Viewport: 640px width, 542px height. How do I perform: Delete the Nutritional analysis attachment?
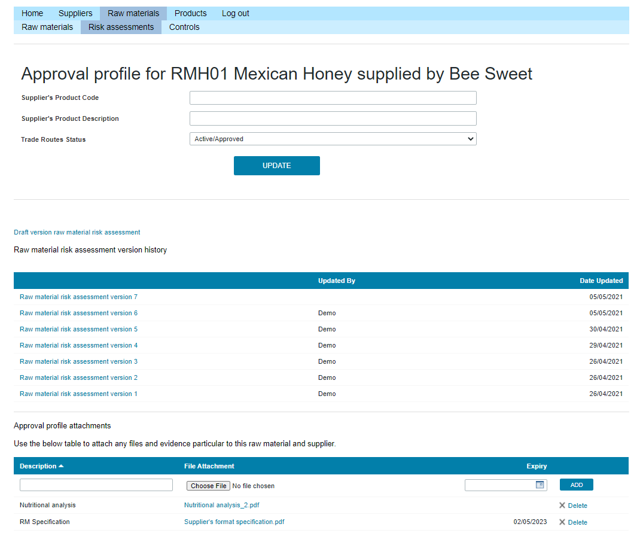coord(578,506)
